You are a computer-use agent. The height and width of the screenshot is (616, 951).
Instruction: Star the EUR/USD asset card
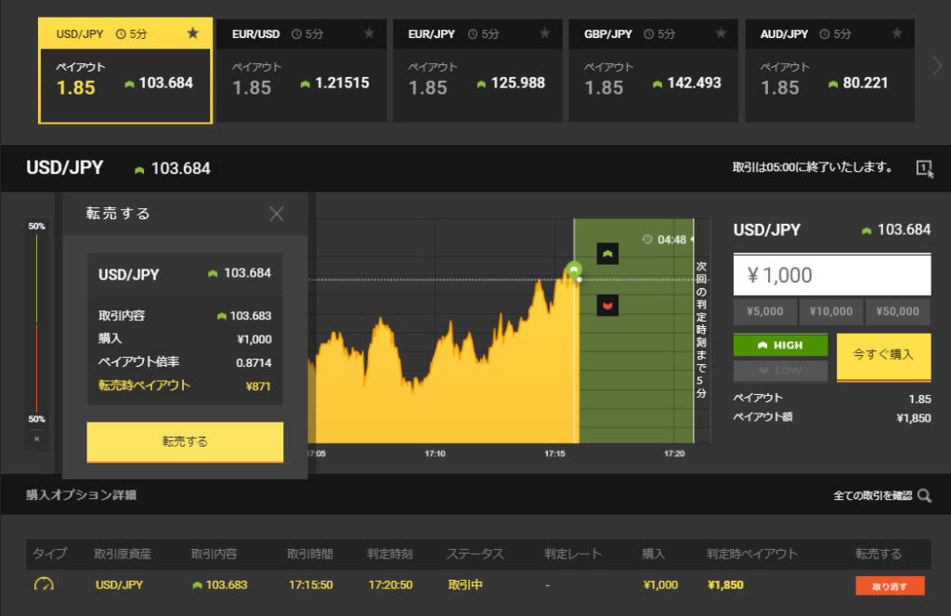(369, 33)
